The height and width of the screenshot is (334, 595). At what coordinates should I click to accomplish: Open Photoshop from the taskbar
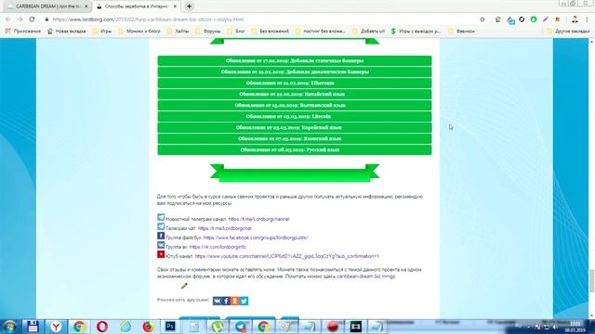(170, 327)
